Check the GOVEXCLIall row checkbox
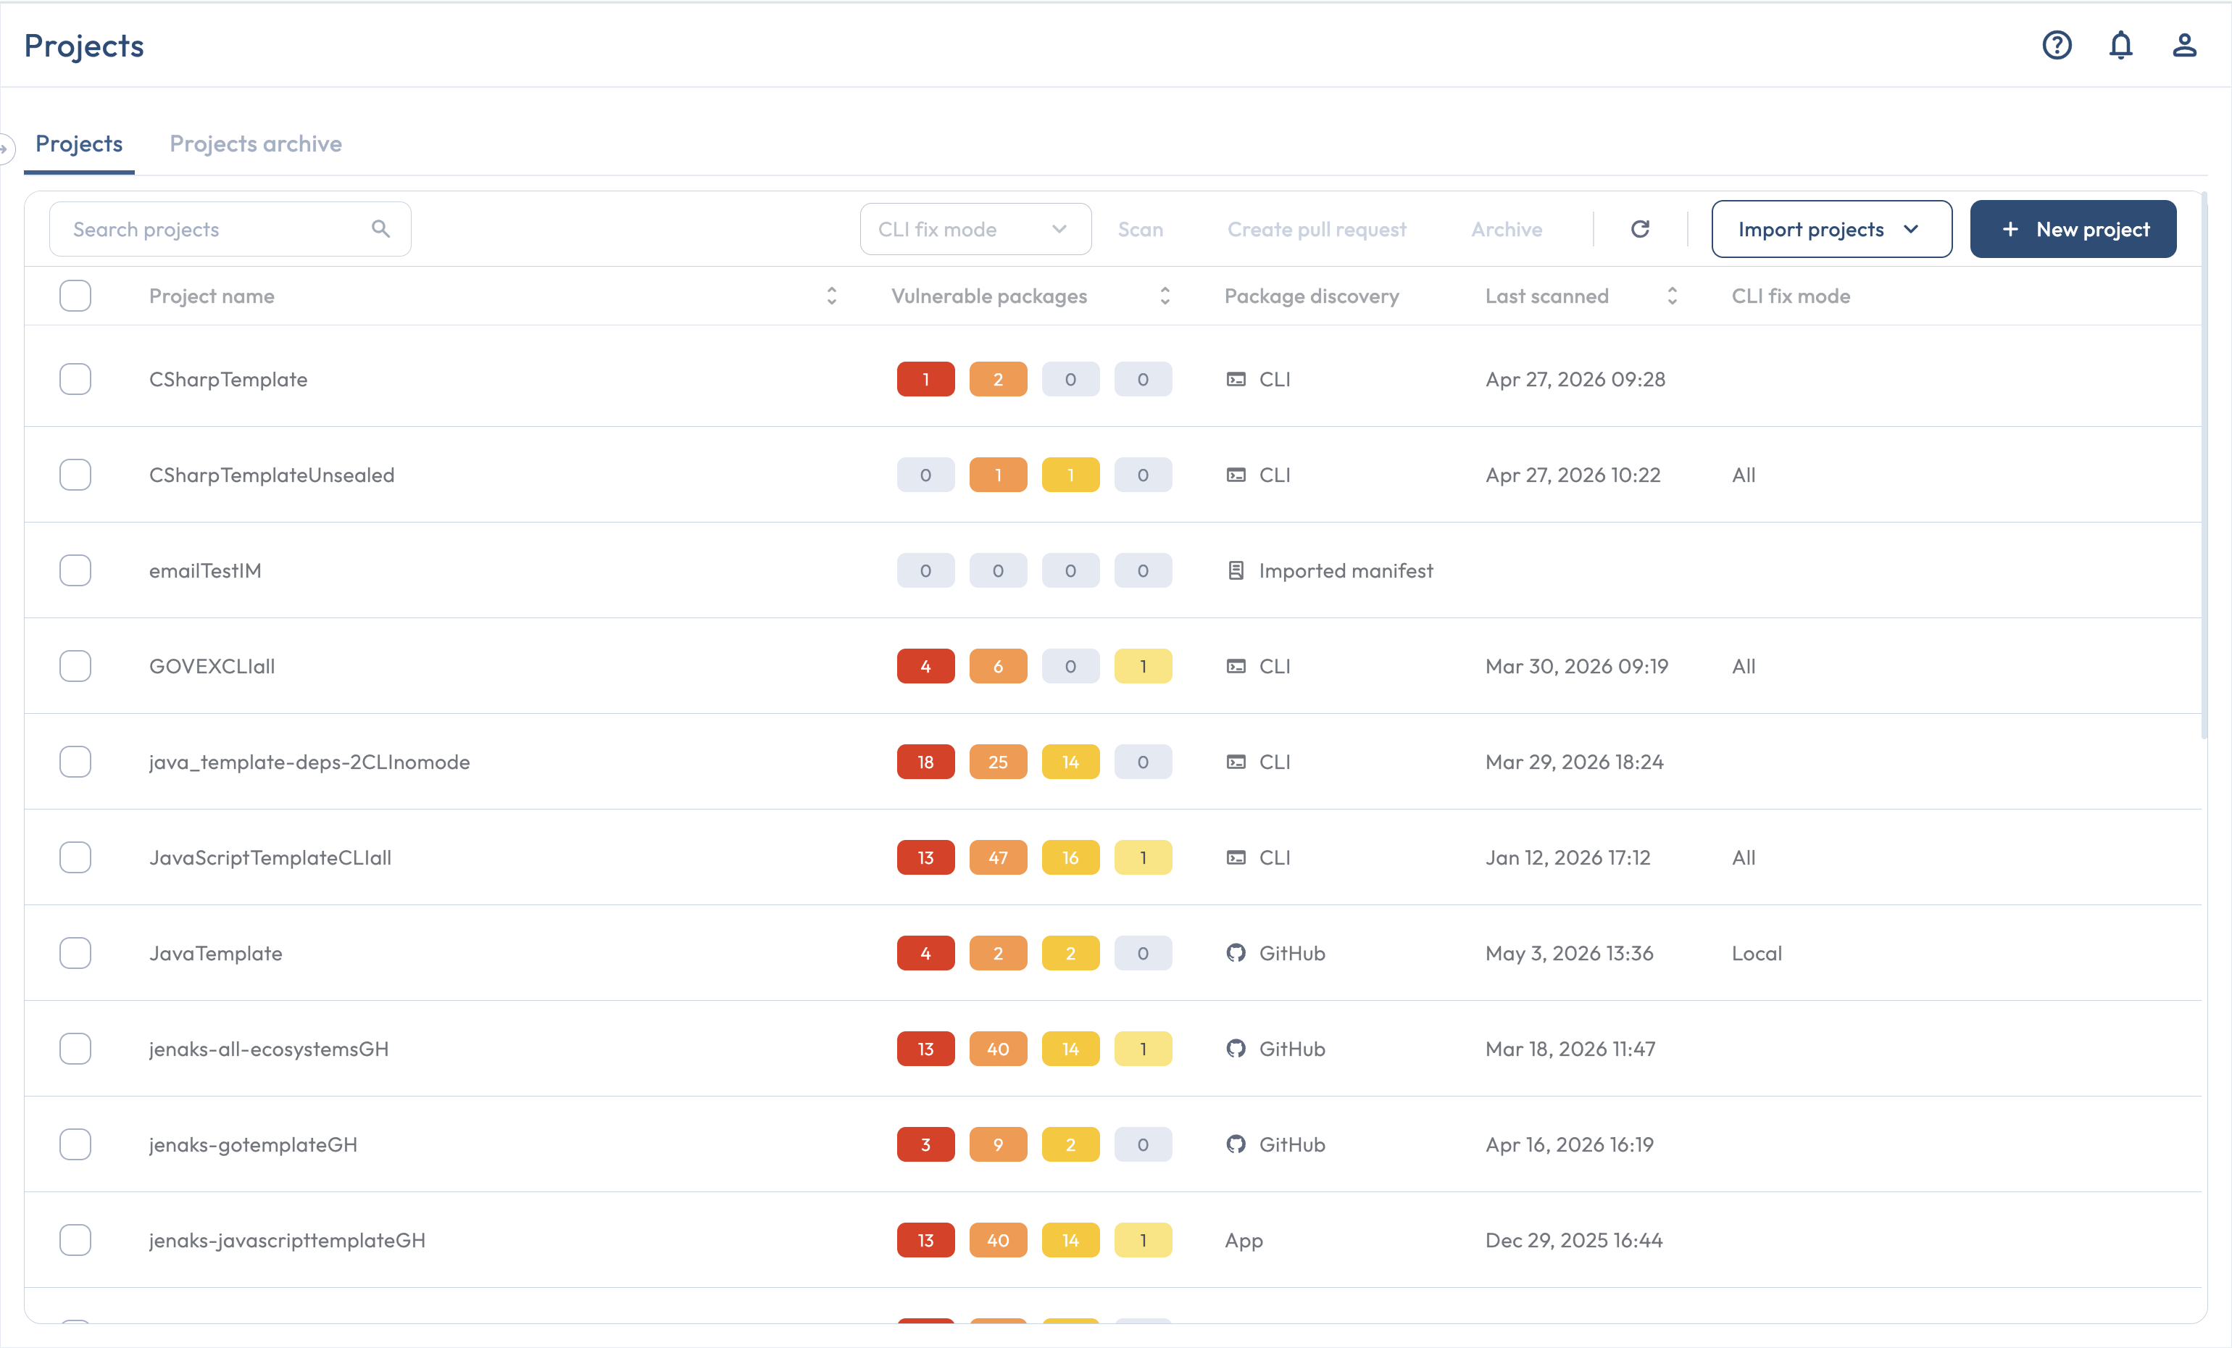This screenshot has width=2232, height=1348. tap(75, 667)
